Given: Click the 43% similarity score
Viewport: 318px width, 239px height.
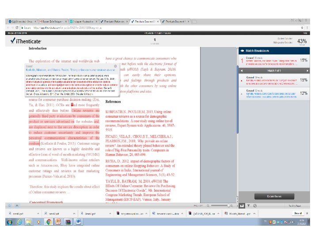Looking at the screenshot, I should (x=302, y=41).
